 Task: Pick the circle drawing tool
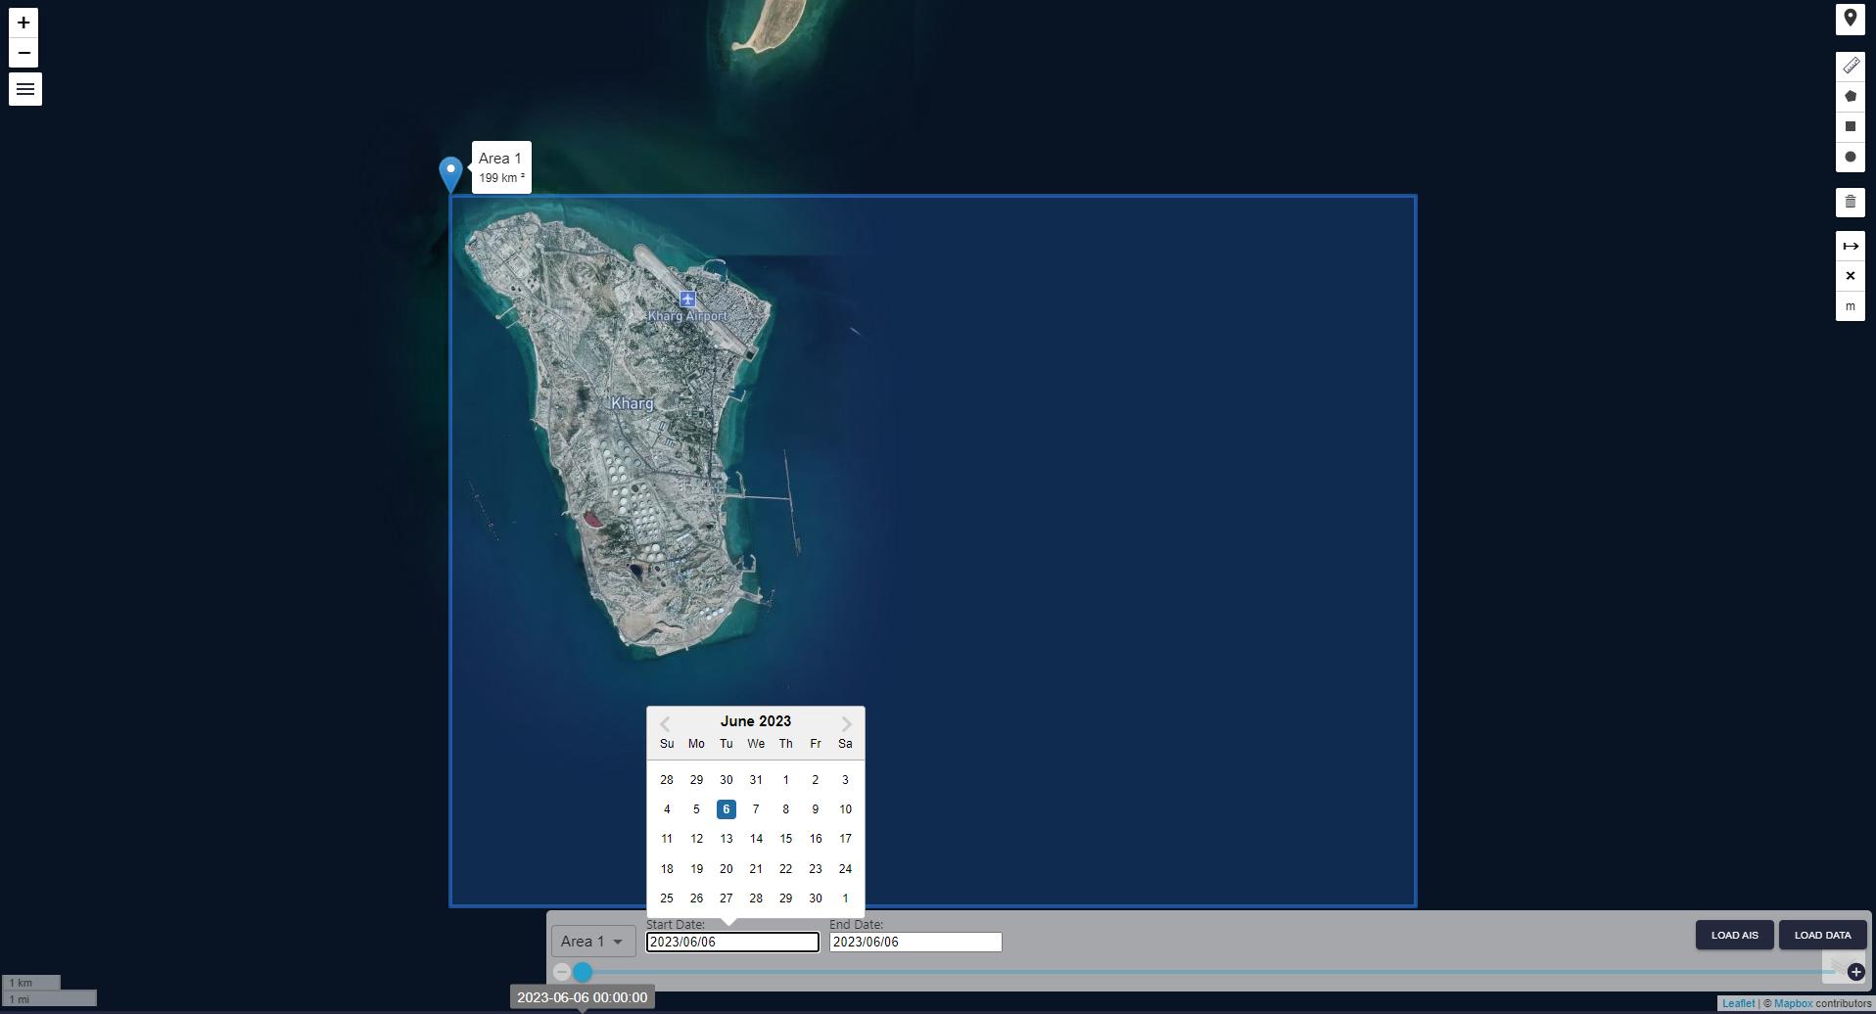click(x=1850, y=157)
